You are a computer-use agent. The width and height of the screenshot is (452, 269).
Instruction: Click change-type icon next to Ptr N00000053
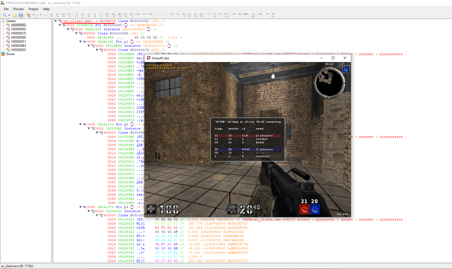click(x=126, y=25)
